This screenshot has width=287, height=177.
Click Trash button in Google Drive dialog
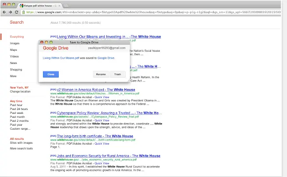[x=117, y=74]
